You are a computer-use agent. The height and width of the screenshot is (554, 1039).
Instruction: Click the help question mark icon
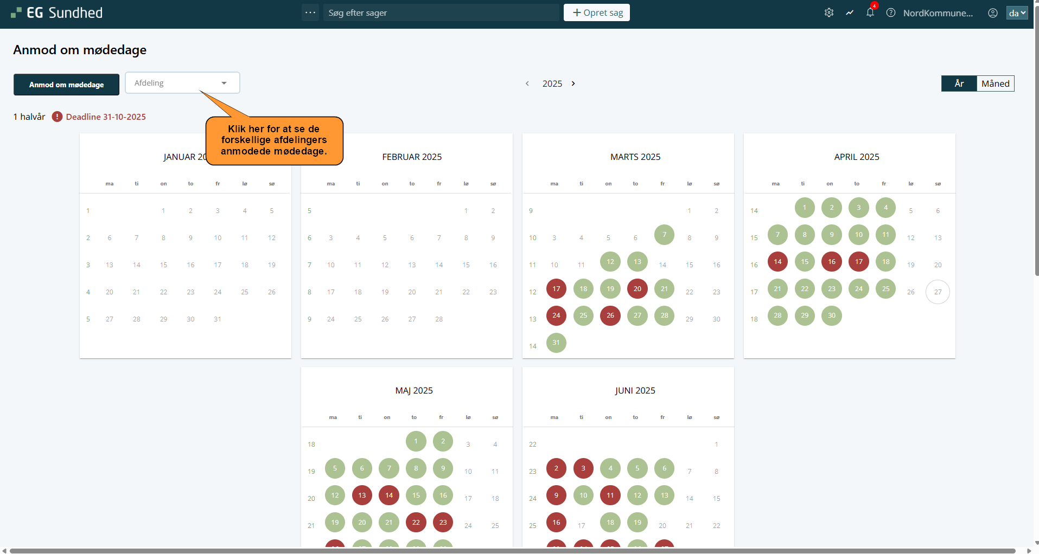891,12
